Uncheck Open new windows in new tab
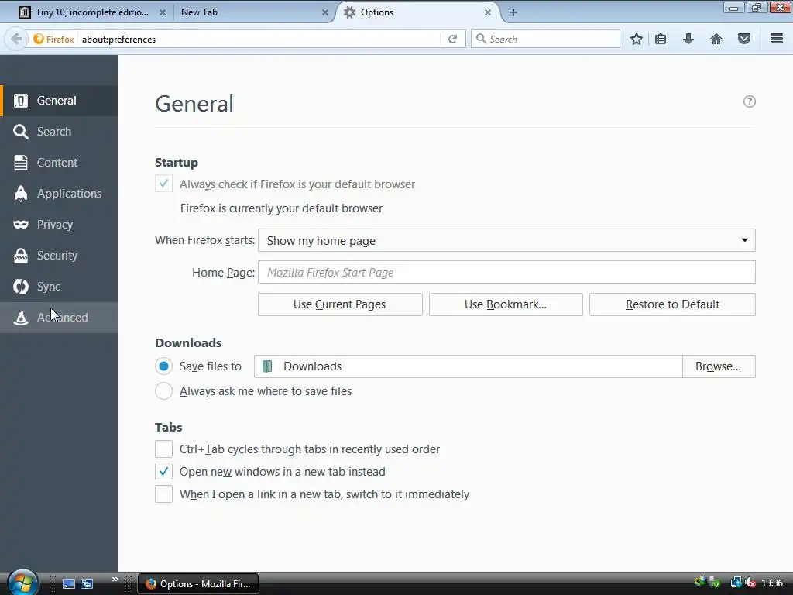Image resolution: width=793 pixels, height=595 pixels. coord(164,472)
